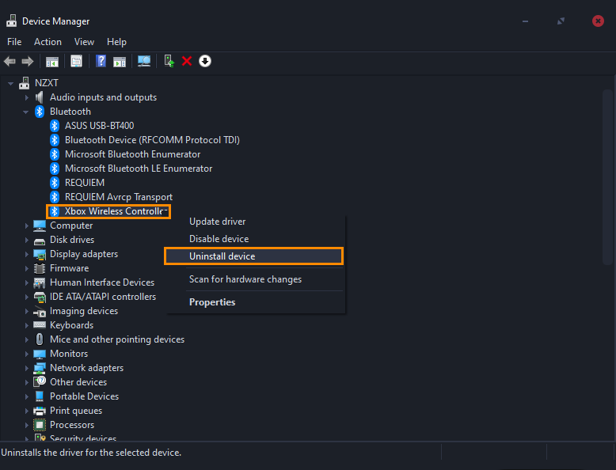
Task: Expand the Portable Devices category
Action: (27, 396)
